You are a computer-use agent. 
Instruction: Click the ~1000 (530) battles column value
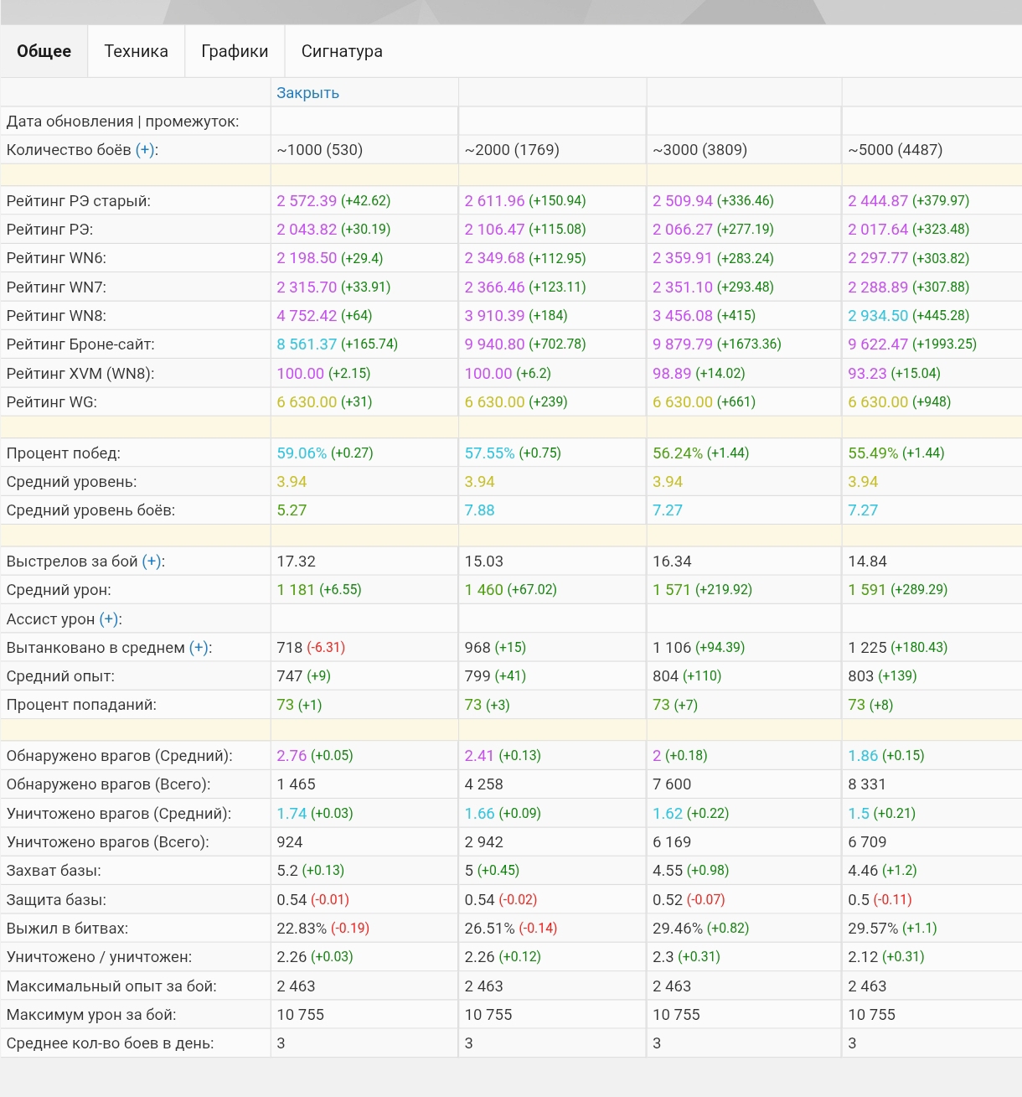click(319, 150)
